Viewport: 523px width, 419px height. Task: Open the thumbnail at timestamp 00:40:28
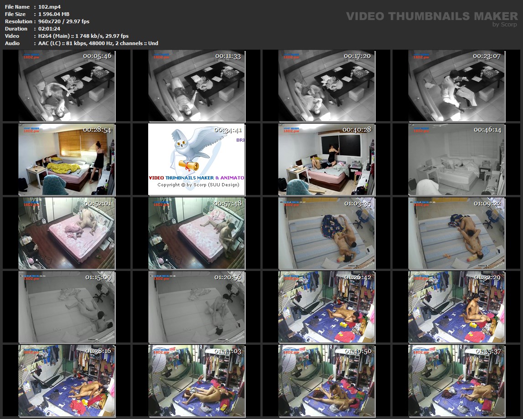click(x=326, y=159)
